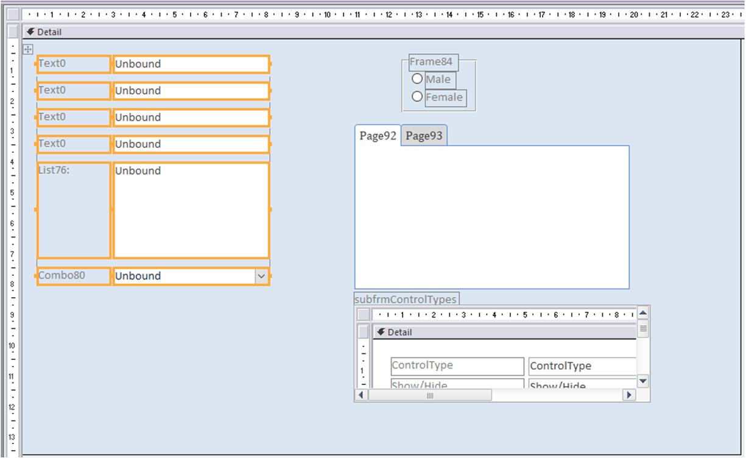Image resolution: width=746 pixels, height=458 pixels.
Task: Switch to the Page93 tab
Action: (x=424, y=136)
